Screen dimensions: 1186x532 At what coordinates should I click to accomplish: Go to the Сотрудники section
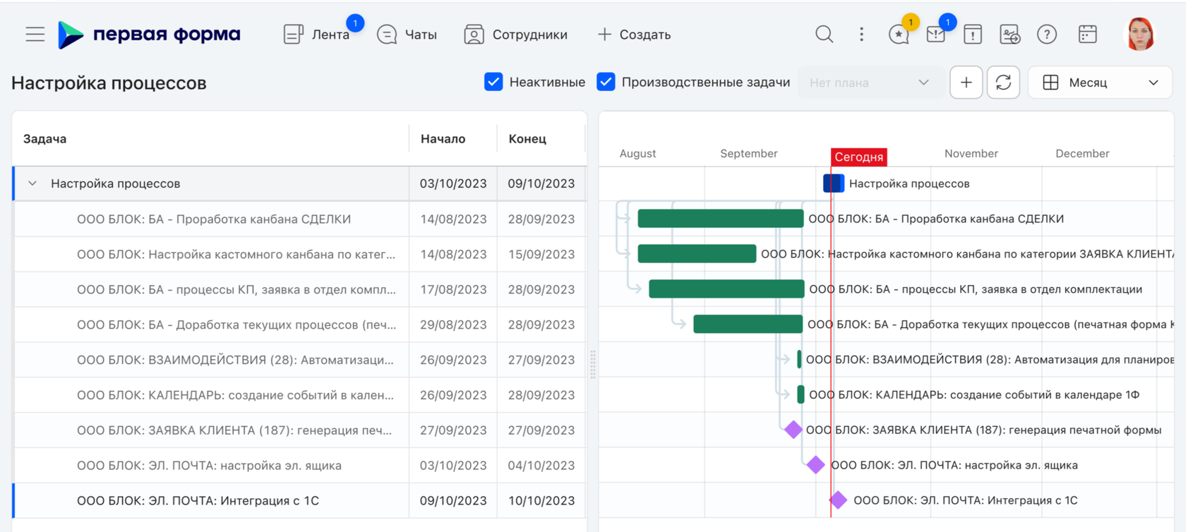[516, 35]
